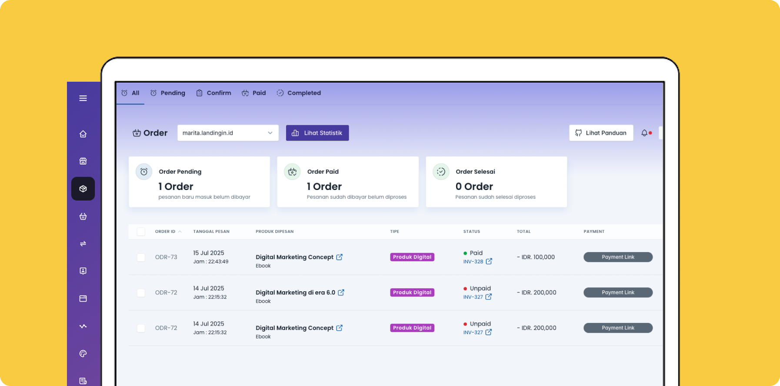Image resolution: width=780 pixels, height=386 pixels.
Task: Select the checkbox for order ODR-73
Action: point(141,257)
